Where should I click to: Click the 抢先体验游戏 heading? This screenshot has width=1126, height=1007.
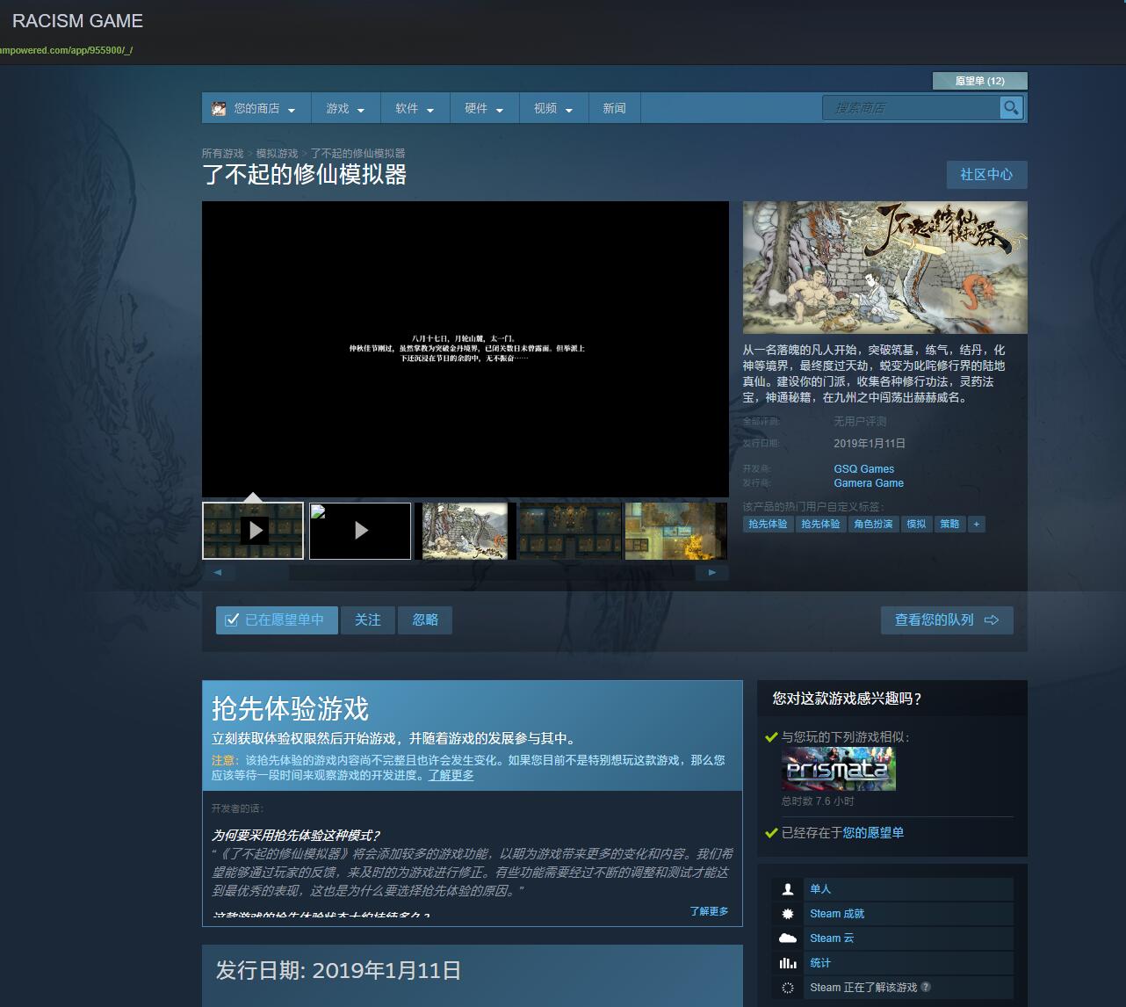290,708
